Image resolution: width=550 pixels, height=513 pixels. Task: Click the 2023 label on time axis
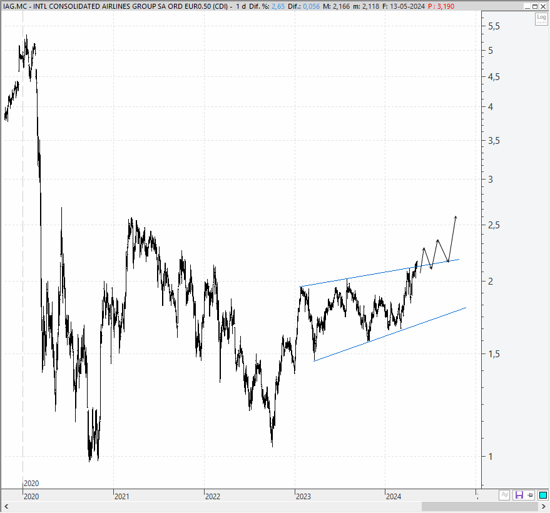click(x=303, y=497)
